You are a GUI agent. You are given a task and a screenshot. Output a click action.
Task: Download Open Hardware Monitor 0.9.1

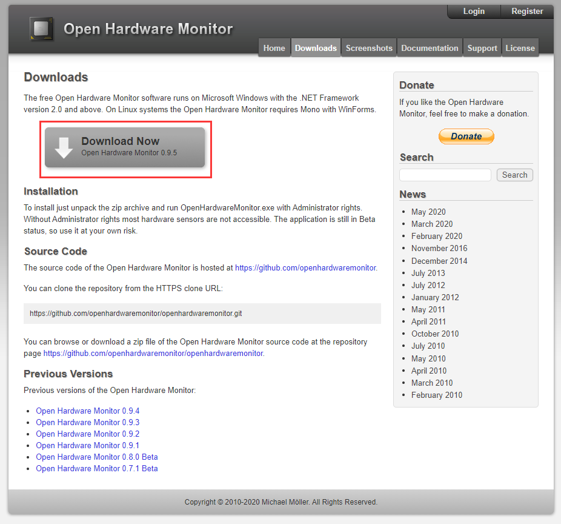88,445
